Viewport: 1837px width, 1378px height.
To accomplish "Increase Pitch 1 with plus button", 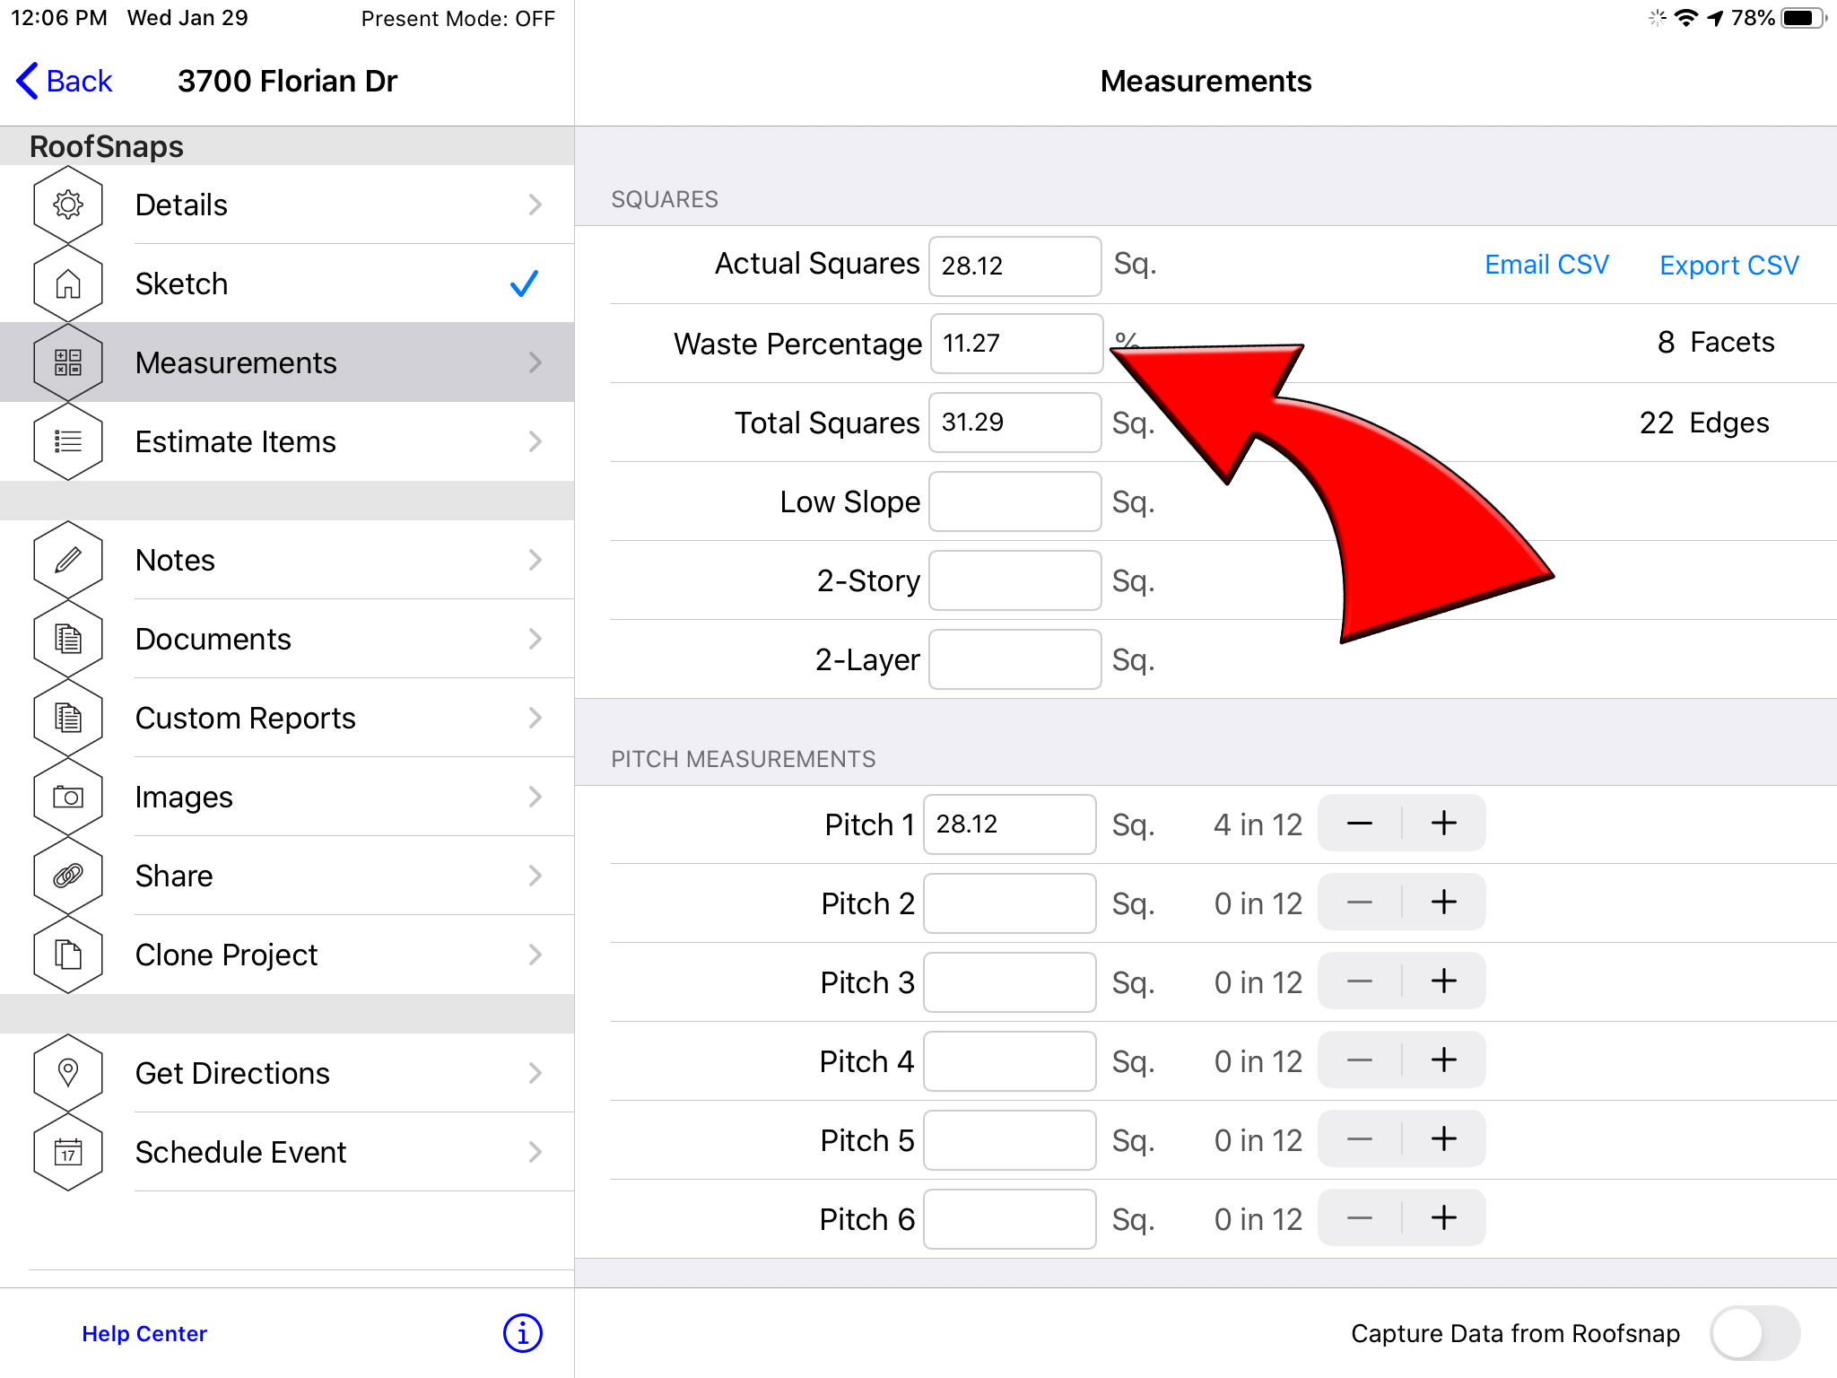I will [x=1443, y=823].
